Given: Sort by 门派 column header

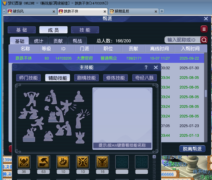Looking at the screenshot, I should point(84,49).
